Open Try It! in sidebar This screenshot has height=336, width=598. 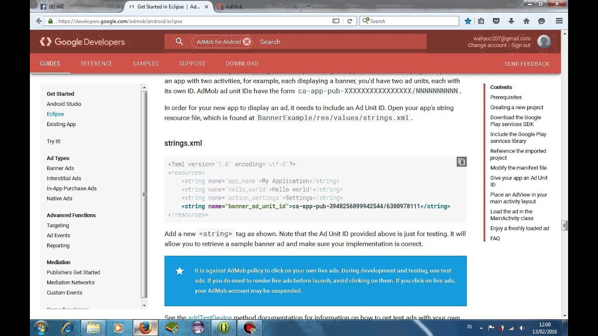(53, 141)
